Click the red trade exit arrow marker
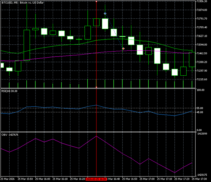 click(123, 49)
